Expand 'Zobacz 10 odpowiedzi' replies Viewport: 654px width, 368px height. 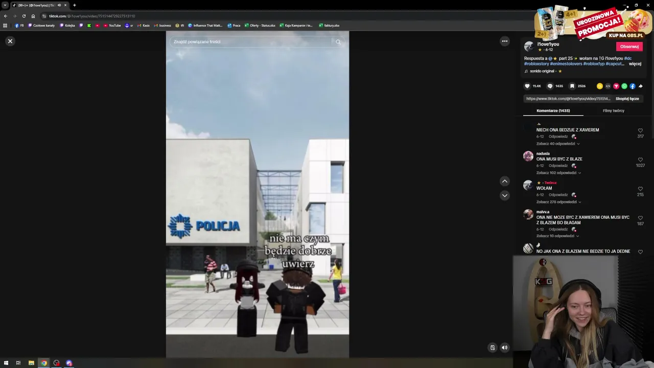[x=557, y=236]
